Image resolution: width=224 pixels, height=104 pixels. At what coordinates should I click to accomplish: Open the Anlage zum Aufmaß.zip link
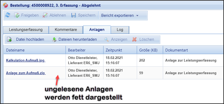26,73
